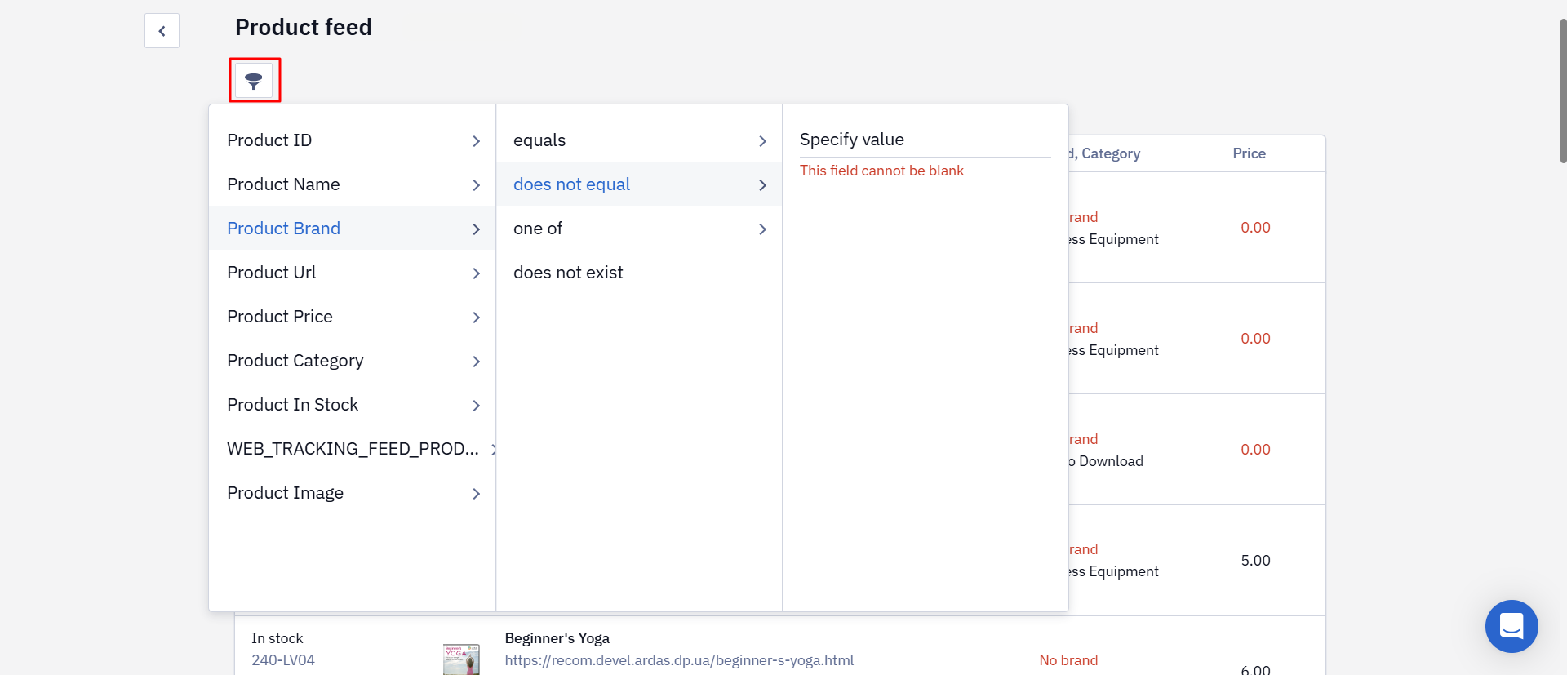Click product ID 240-LV04
The height and width of the screenshot is (675, 1567).
283,660
